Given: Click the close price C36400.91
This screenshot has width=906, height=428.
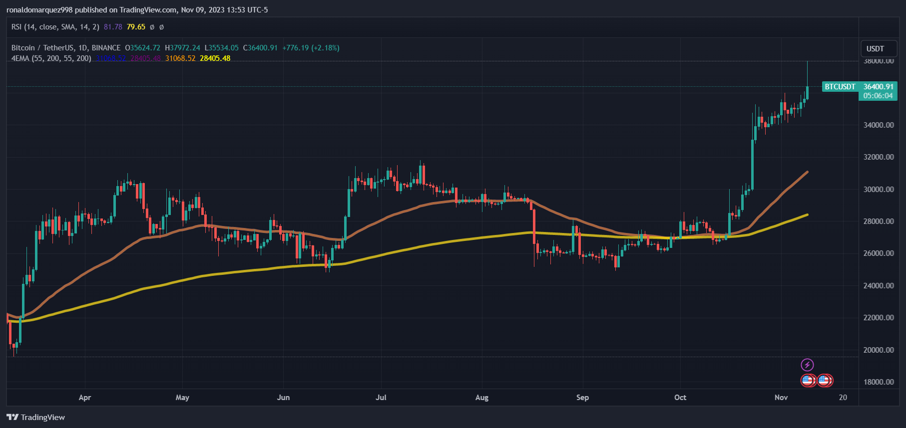Looking at the screenshot, I should click(x=260, y=48).
